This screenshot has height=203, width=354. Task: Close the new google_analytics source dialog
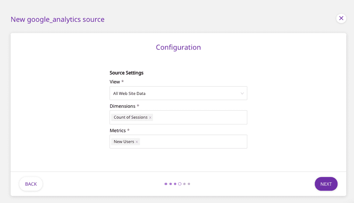pyautogui.click(x=341, y=18)
